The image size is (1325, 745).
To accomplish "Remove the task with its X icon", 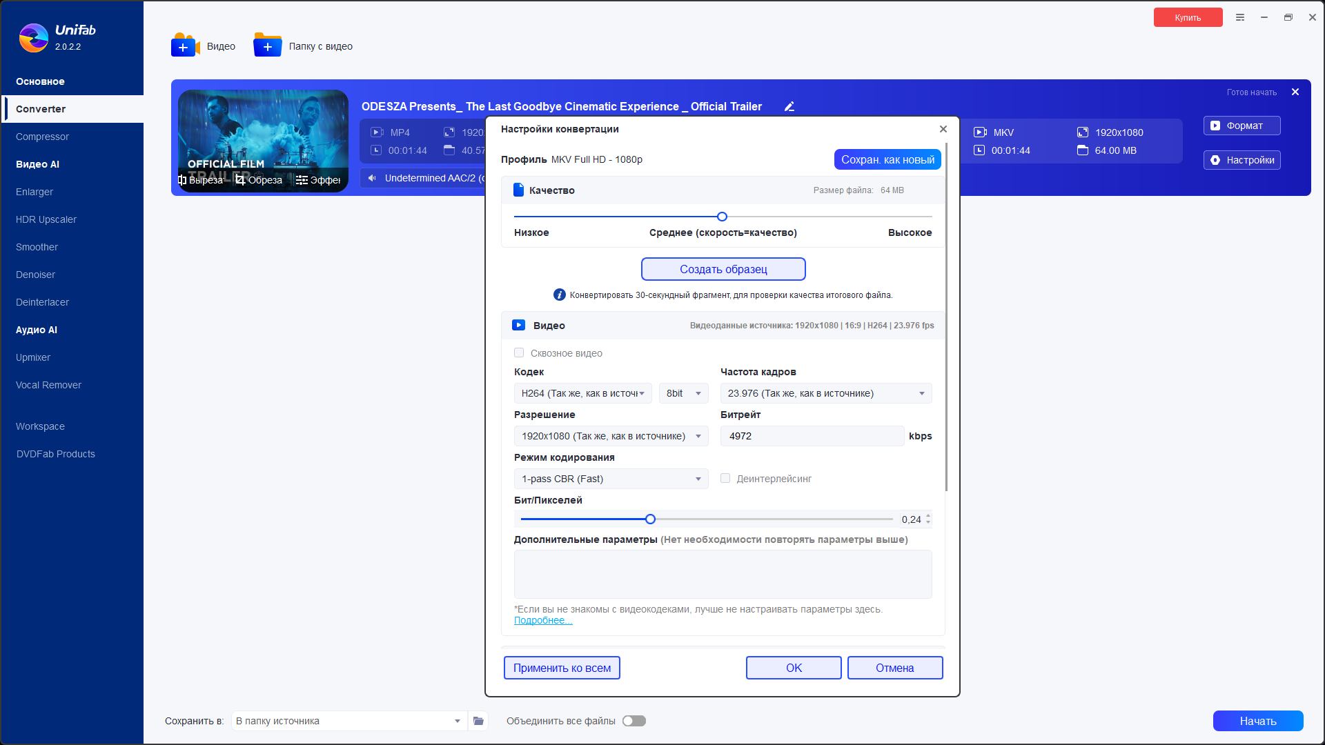I will click(1295, 92).
